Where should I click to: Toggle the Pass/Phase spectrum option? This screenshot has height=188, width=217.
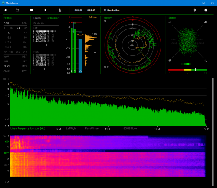click(x=92, y=128)
